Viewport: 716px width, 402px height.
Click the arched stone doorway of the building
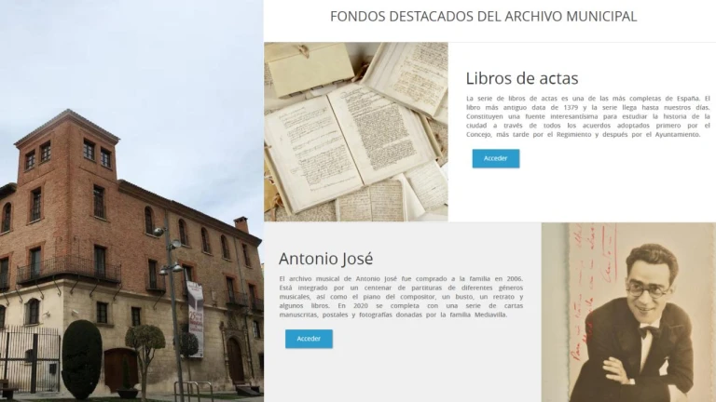235,360
